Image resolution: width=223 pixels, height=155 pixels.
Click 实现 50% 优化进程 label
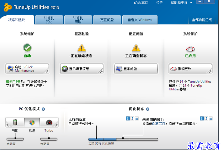pos(101,143)
